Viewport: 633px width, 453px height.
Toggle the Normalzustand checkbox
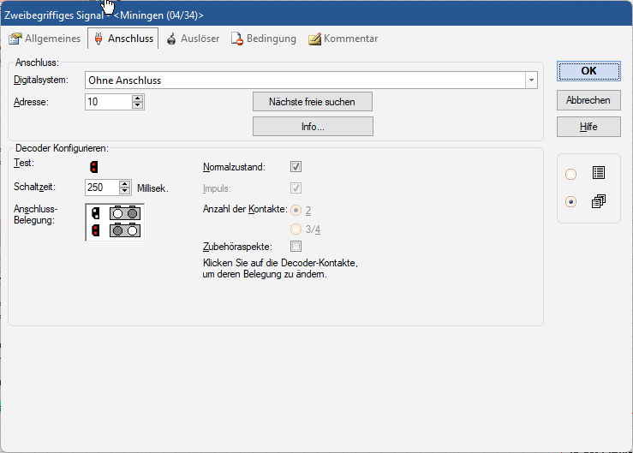(x=296, y=167)
